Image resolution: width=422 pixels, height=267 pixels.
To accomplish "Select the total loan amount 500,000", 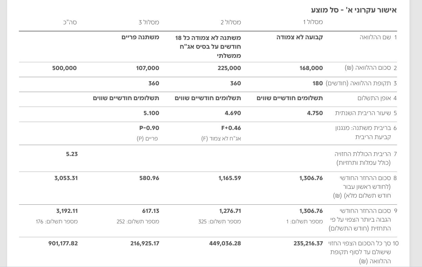I will tap(64, 68).
